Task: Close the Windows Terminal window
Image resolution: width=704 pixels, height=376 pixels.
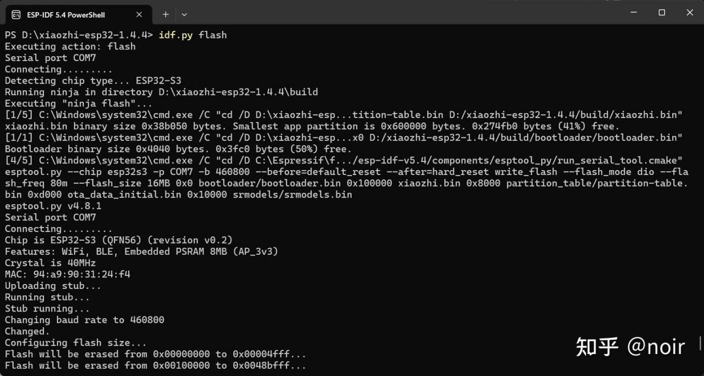Action: tap(690, 13)
